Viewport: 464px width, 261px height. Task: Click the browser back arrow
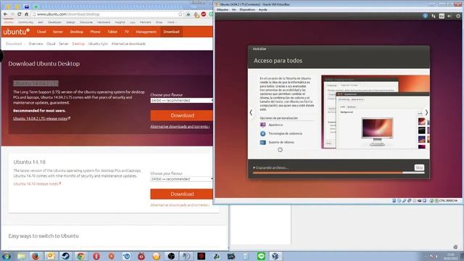[5, 14]
